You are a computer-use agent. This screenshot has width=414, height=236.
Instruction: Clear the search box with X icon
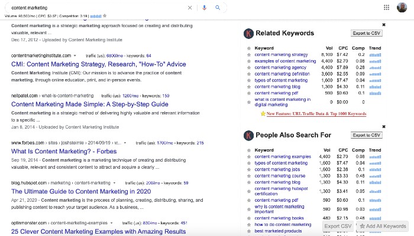(x=190, y=8)
